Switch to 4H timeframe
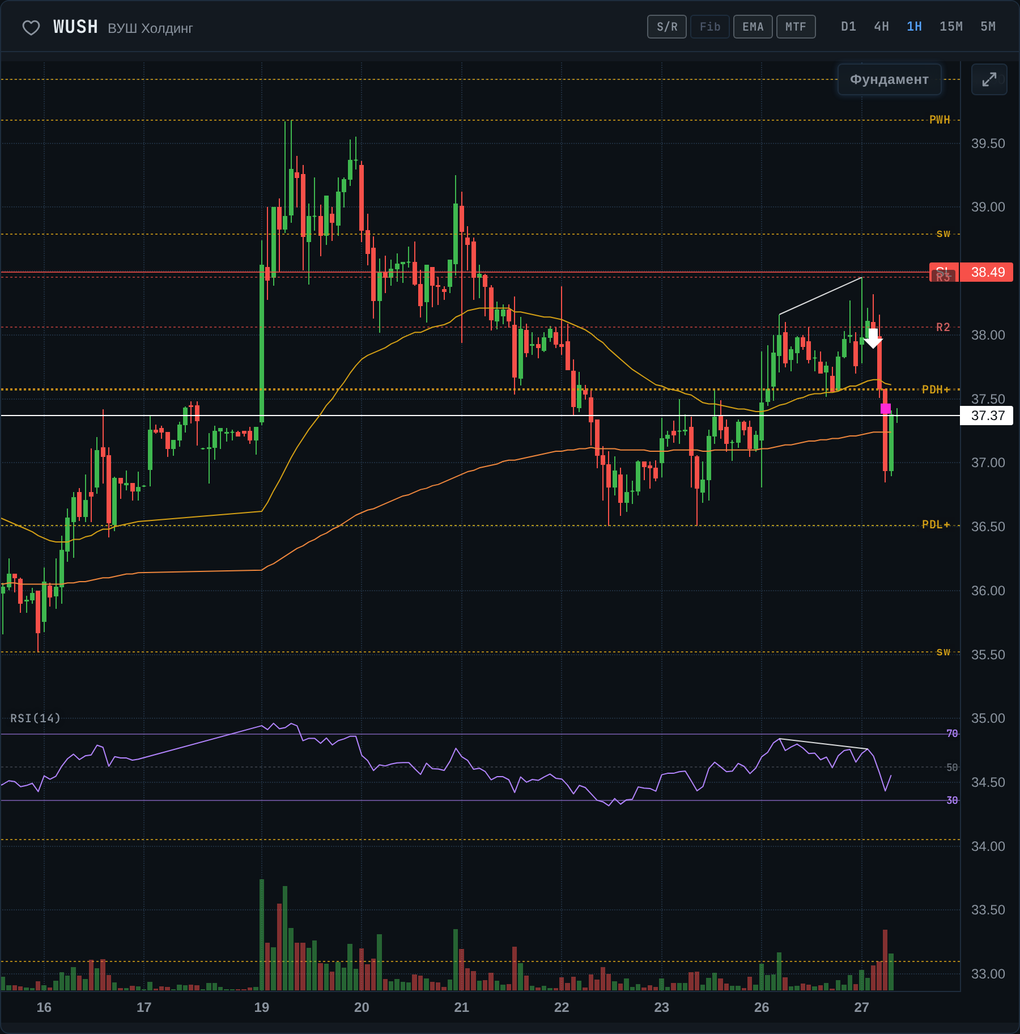 pyautogui.click(x=881, y=27)
